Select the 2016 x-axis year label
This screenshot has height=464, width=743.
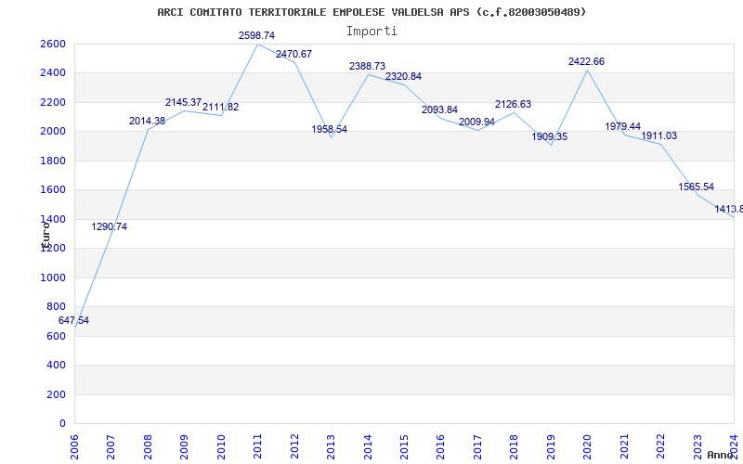[x=441, y=446]
